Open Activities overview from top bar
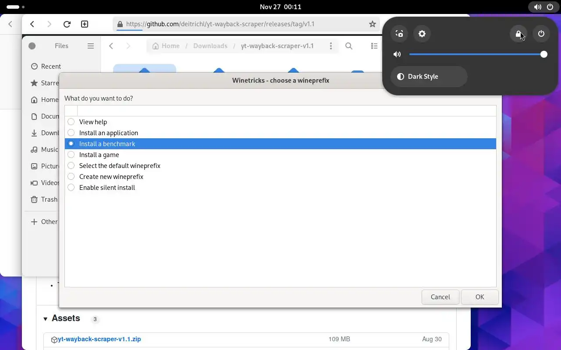The image size is (561, 350). 15,7
